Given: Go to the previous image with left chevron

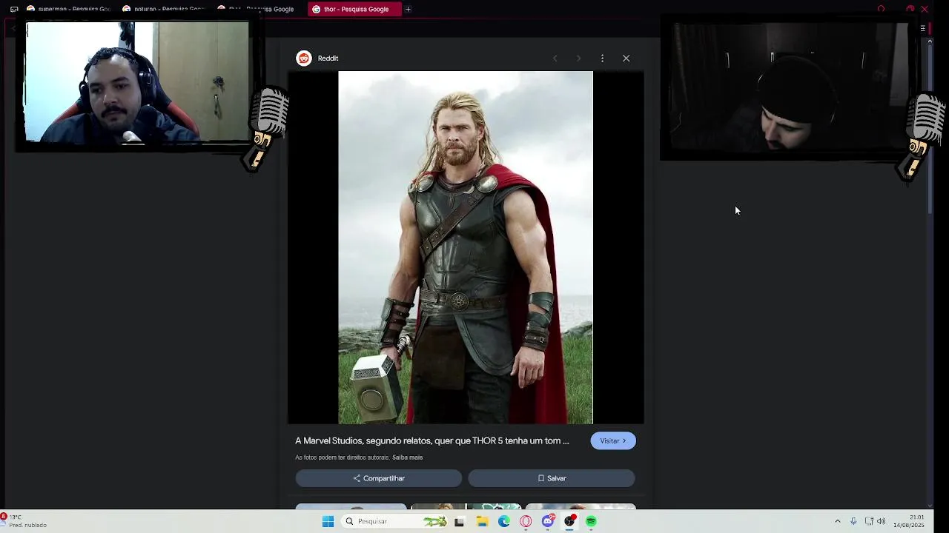Looking at the screenshot, I should [x=555, y=58].
